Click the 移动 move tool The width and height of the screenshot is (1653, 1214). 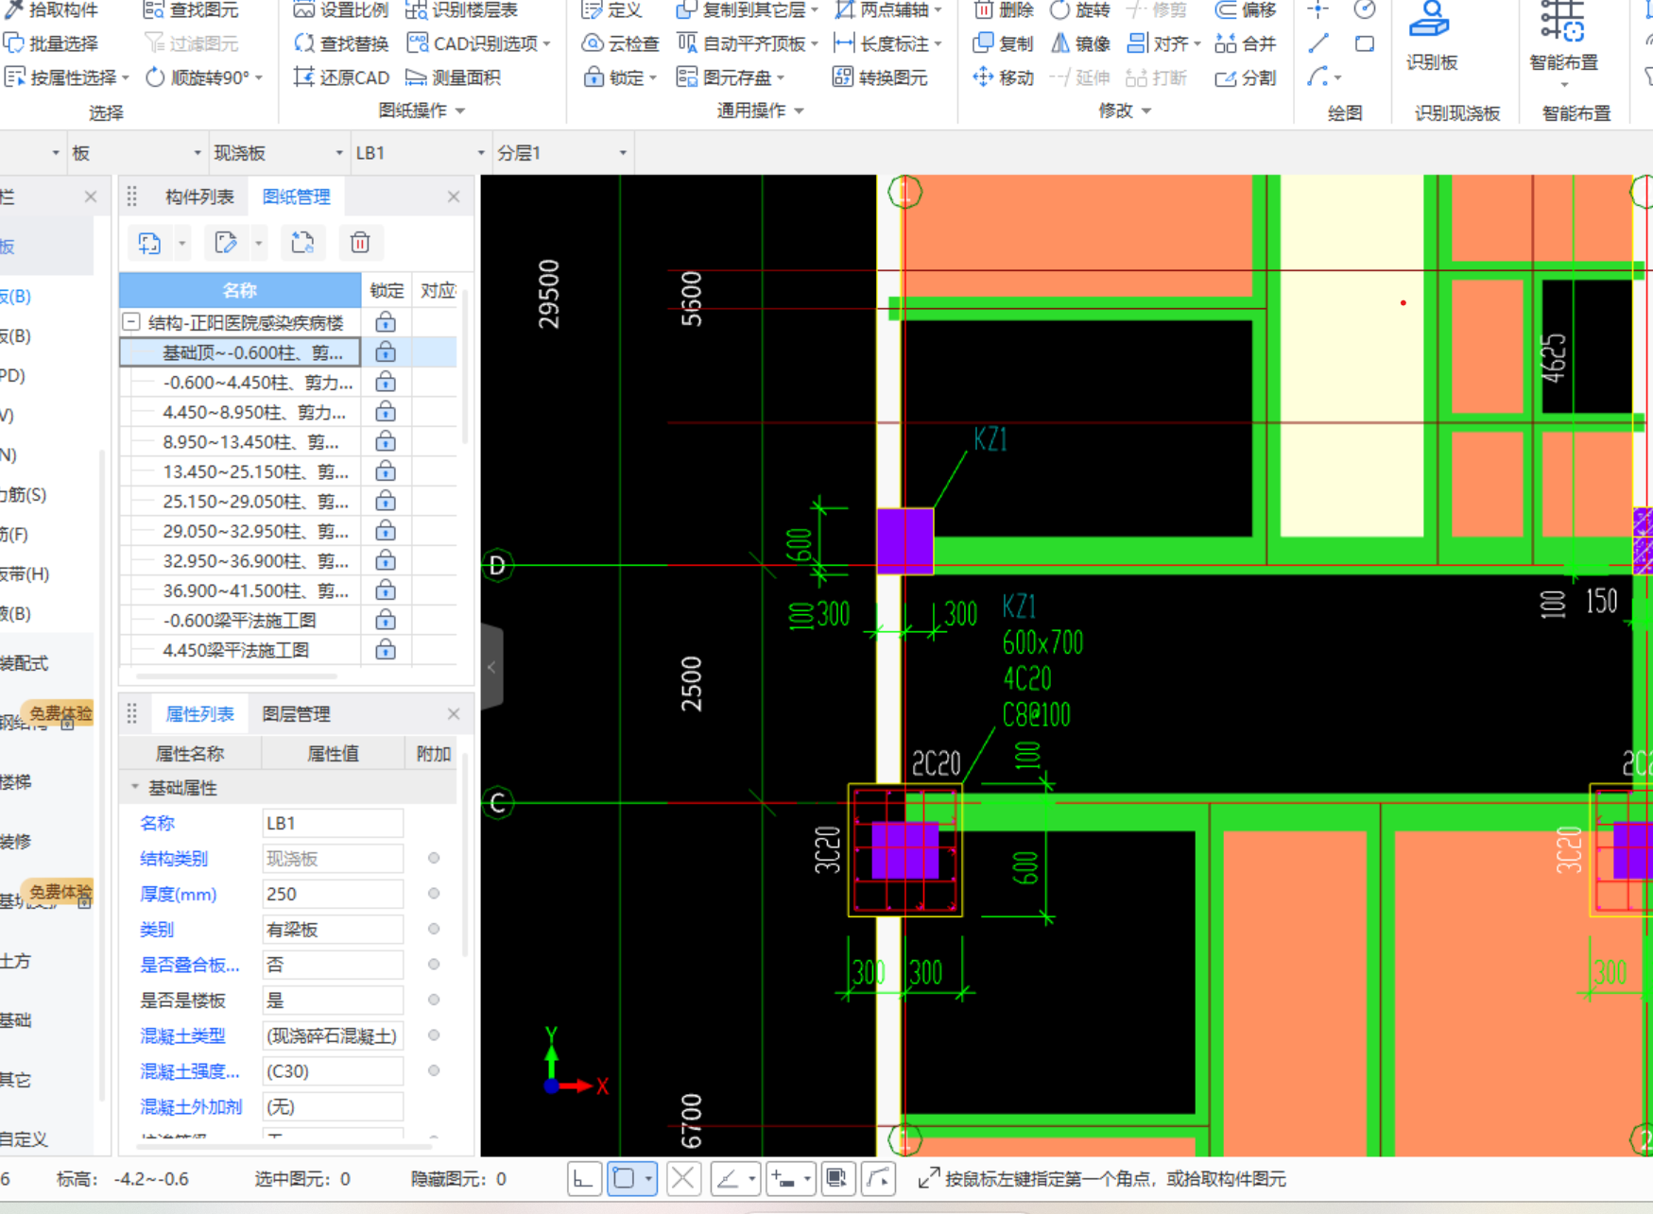point(1004,77)
